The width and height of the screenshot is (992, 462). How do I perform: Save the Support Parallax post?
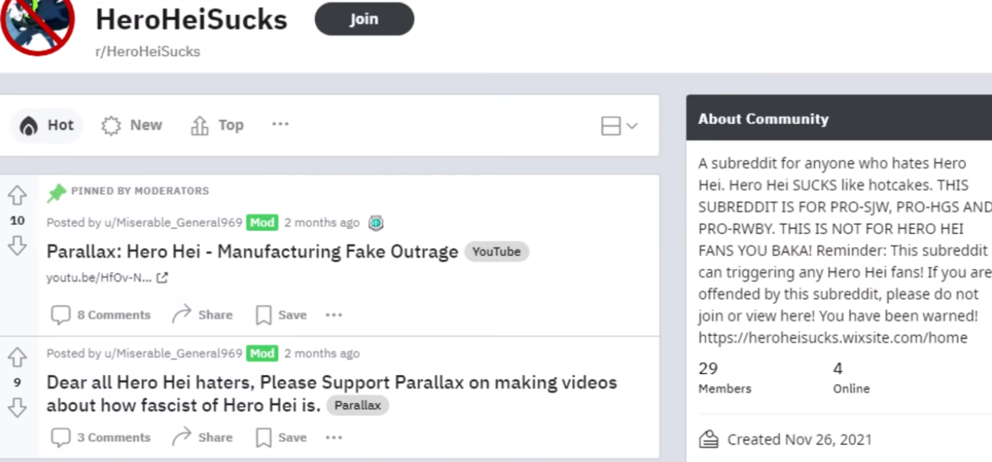[281, 437]
